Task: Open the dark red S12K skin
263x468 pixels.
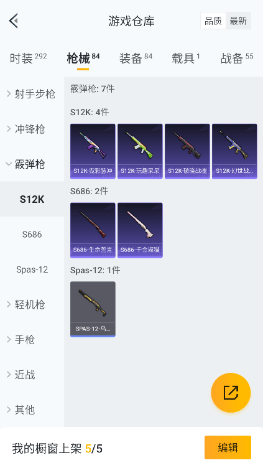Action: pyautogui.click(x=187, y=151)
